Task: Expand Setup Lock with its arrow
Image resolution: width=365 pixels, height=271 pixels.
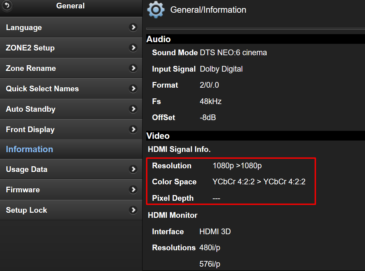Action: pyautogui.click(x=133, y=210)
